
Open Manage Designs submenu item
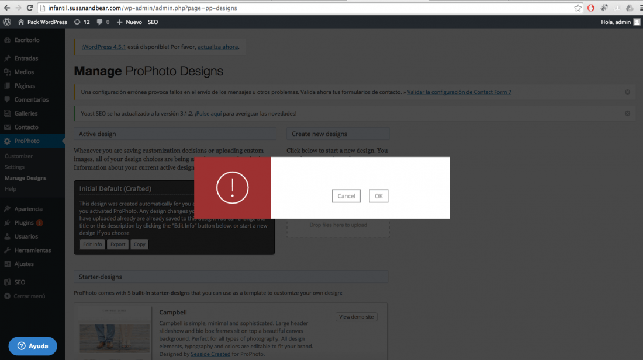25,178
